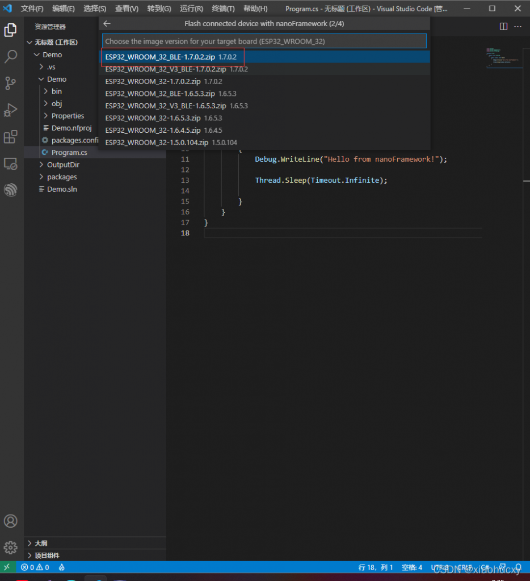Screen dimensions: 530x581
Task: Select ESP32_WROOM_32-1.7.0.2.zip
Action: click(266, 82)
